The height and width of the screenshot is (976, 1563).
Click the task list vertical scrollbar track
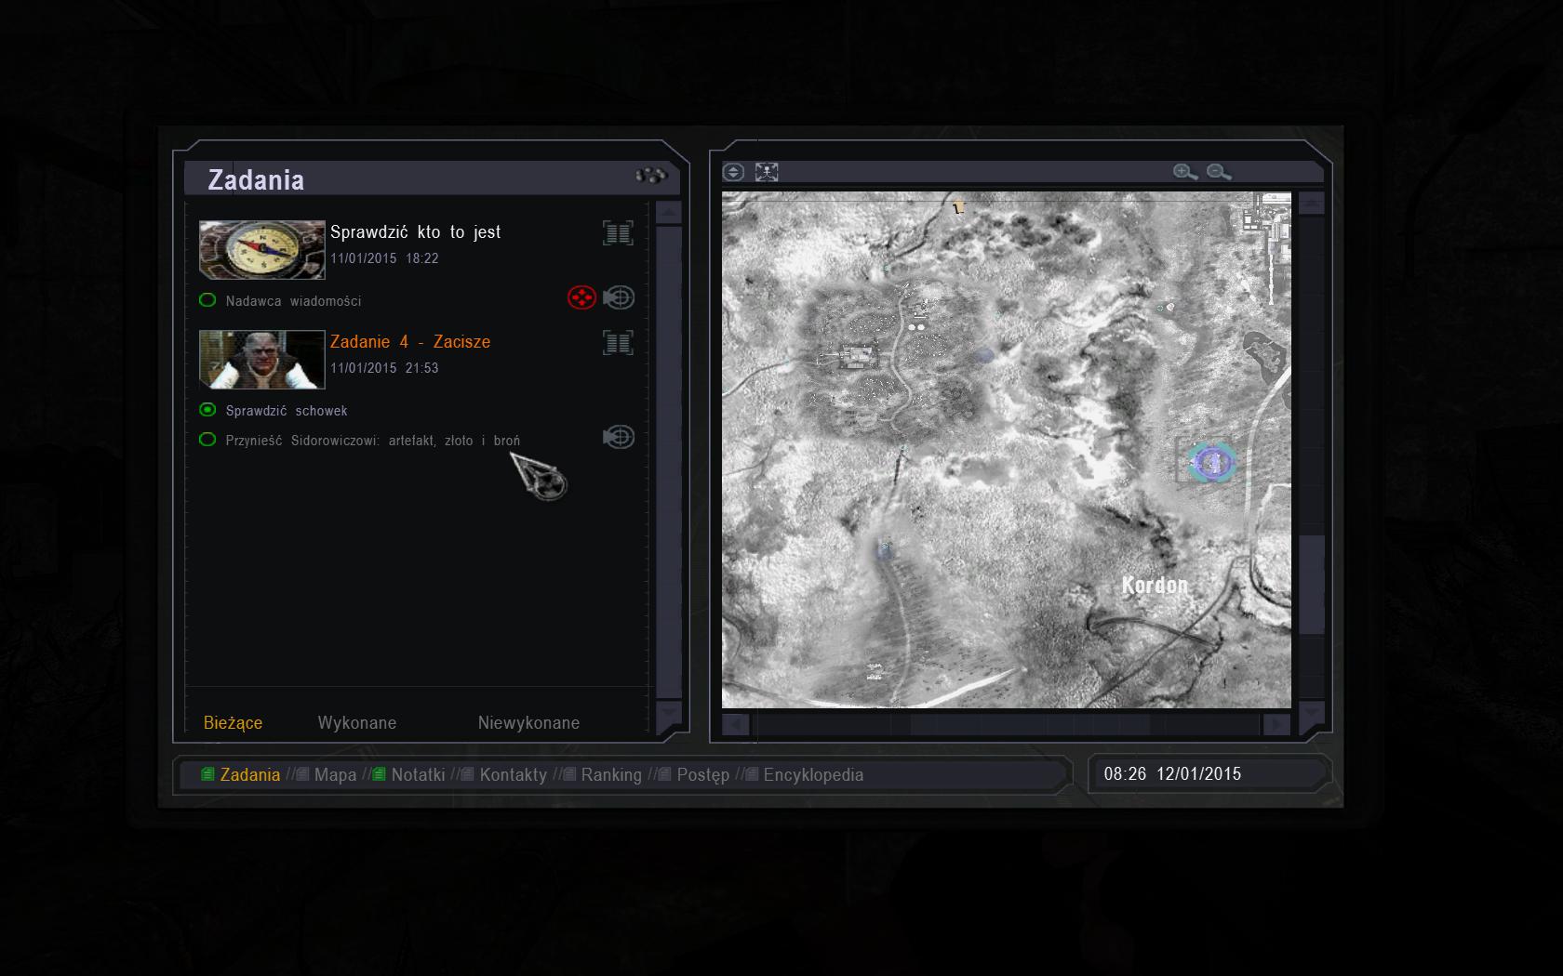coord(669,462)
